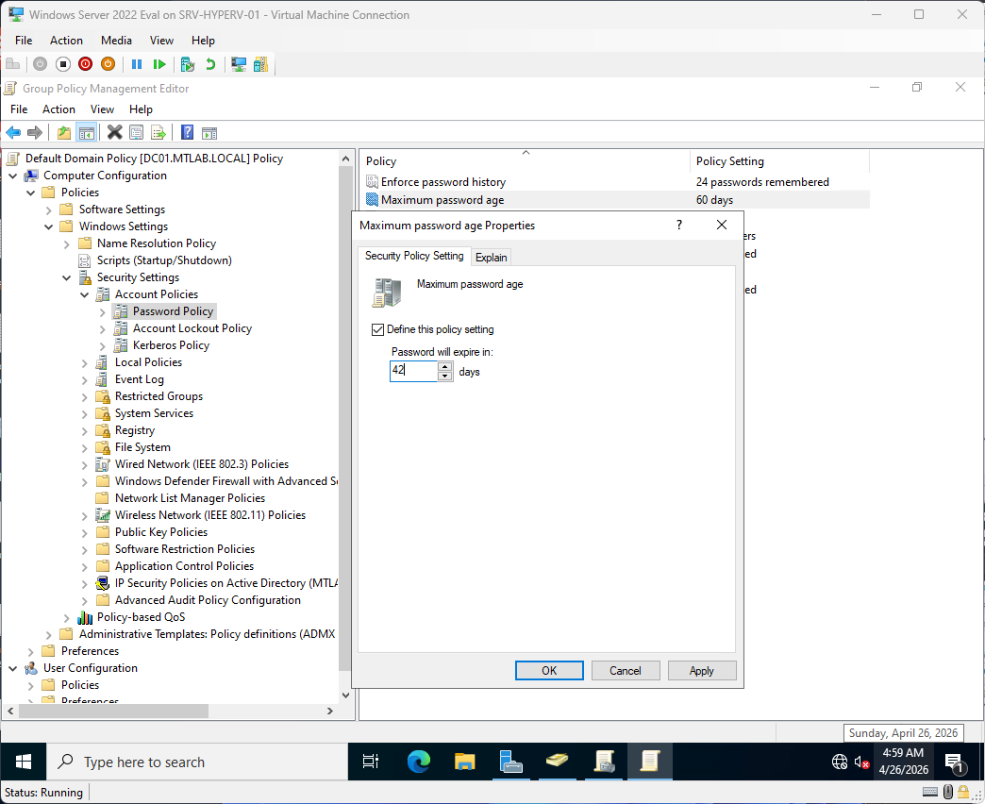
Task: Open the Media menu in VM Connection
Action: click(116, 41)
